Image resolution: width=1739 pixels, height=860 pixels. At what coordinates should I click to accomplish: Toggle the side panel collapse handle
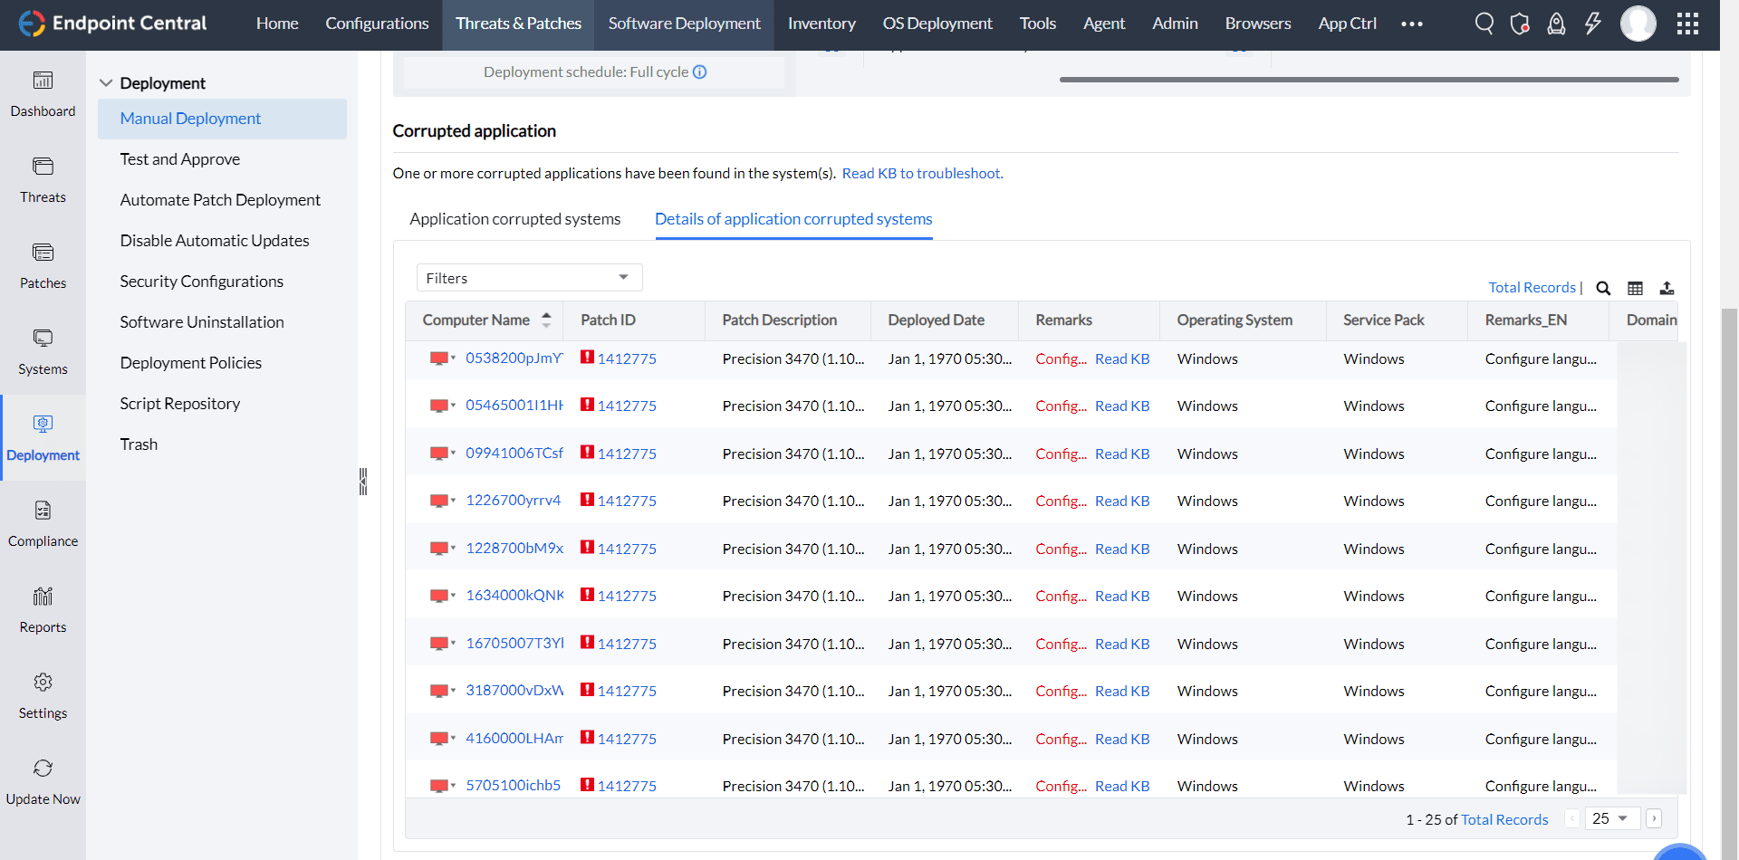click(363, 482)
